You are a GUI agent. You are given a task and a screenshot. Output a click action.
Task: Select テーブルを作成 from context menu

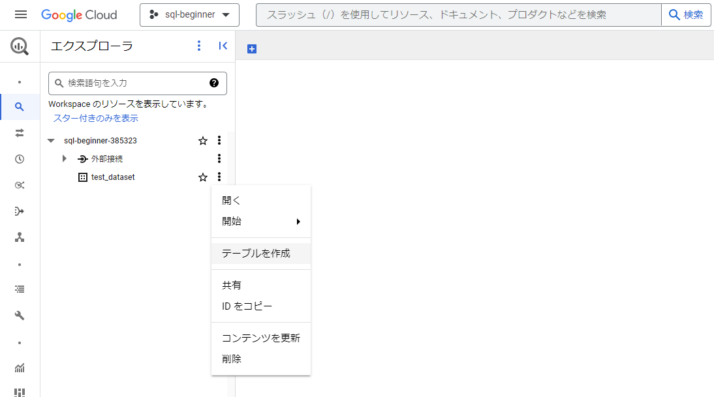[x=256, y=254]
